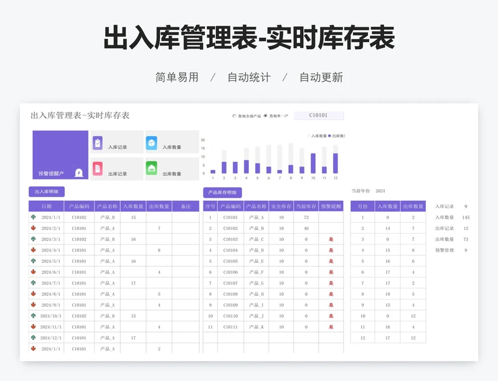498x381 pixels.
Task: Click the 产品_K name cell
Action: (256, 327)
